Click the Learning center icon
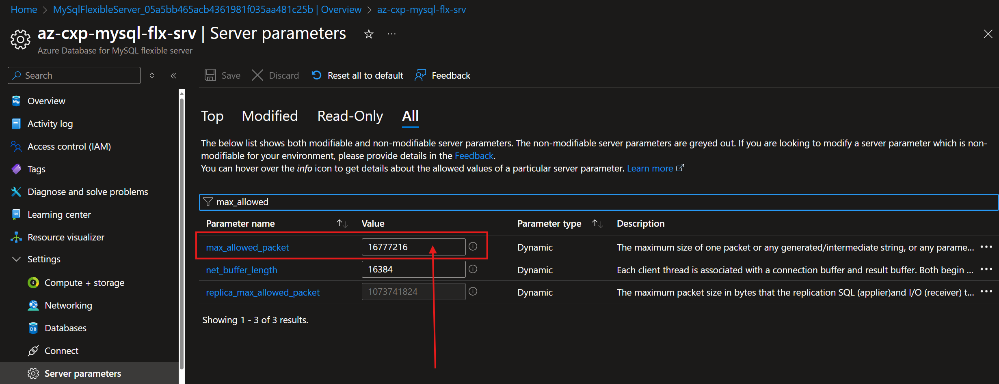 [16, 215]
